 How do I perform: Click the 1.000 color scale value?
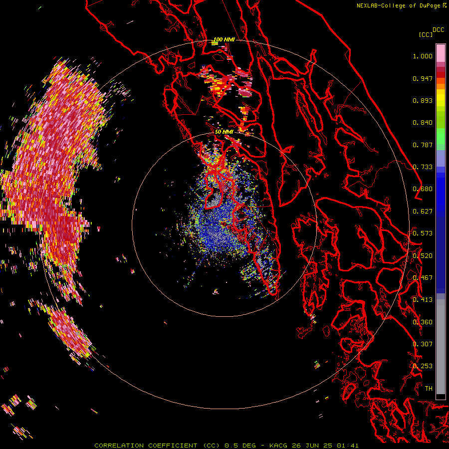point(423,56)
